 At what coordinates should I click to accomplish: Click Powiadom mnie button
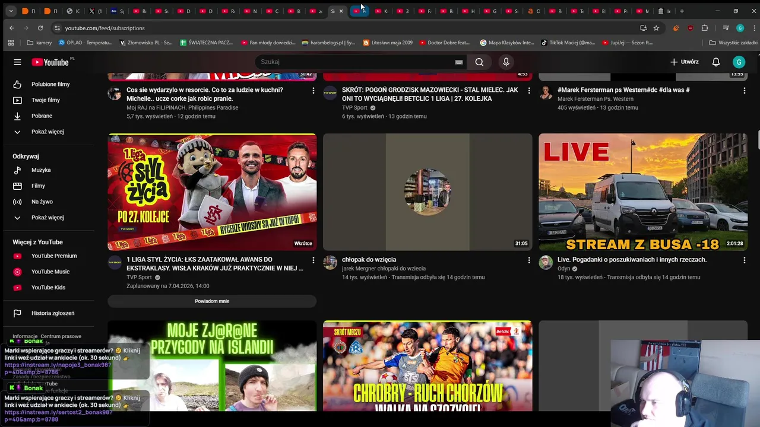pos(212,301)
